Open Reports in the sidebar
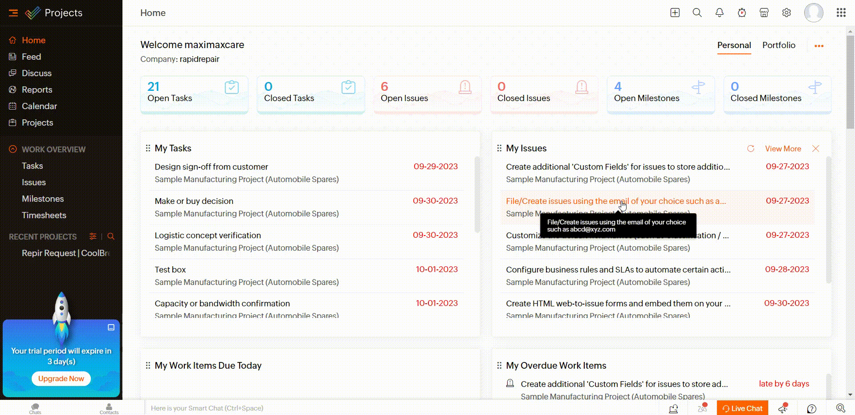This screenshot has height=415, width=855. [37, 90]
